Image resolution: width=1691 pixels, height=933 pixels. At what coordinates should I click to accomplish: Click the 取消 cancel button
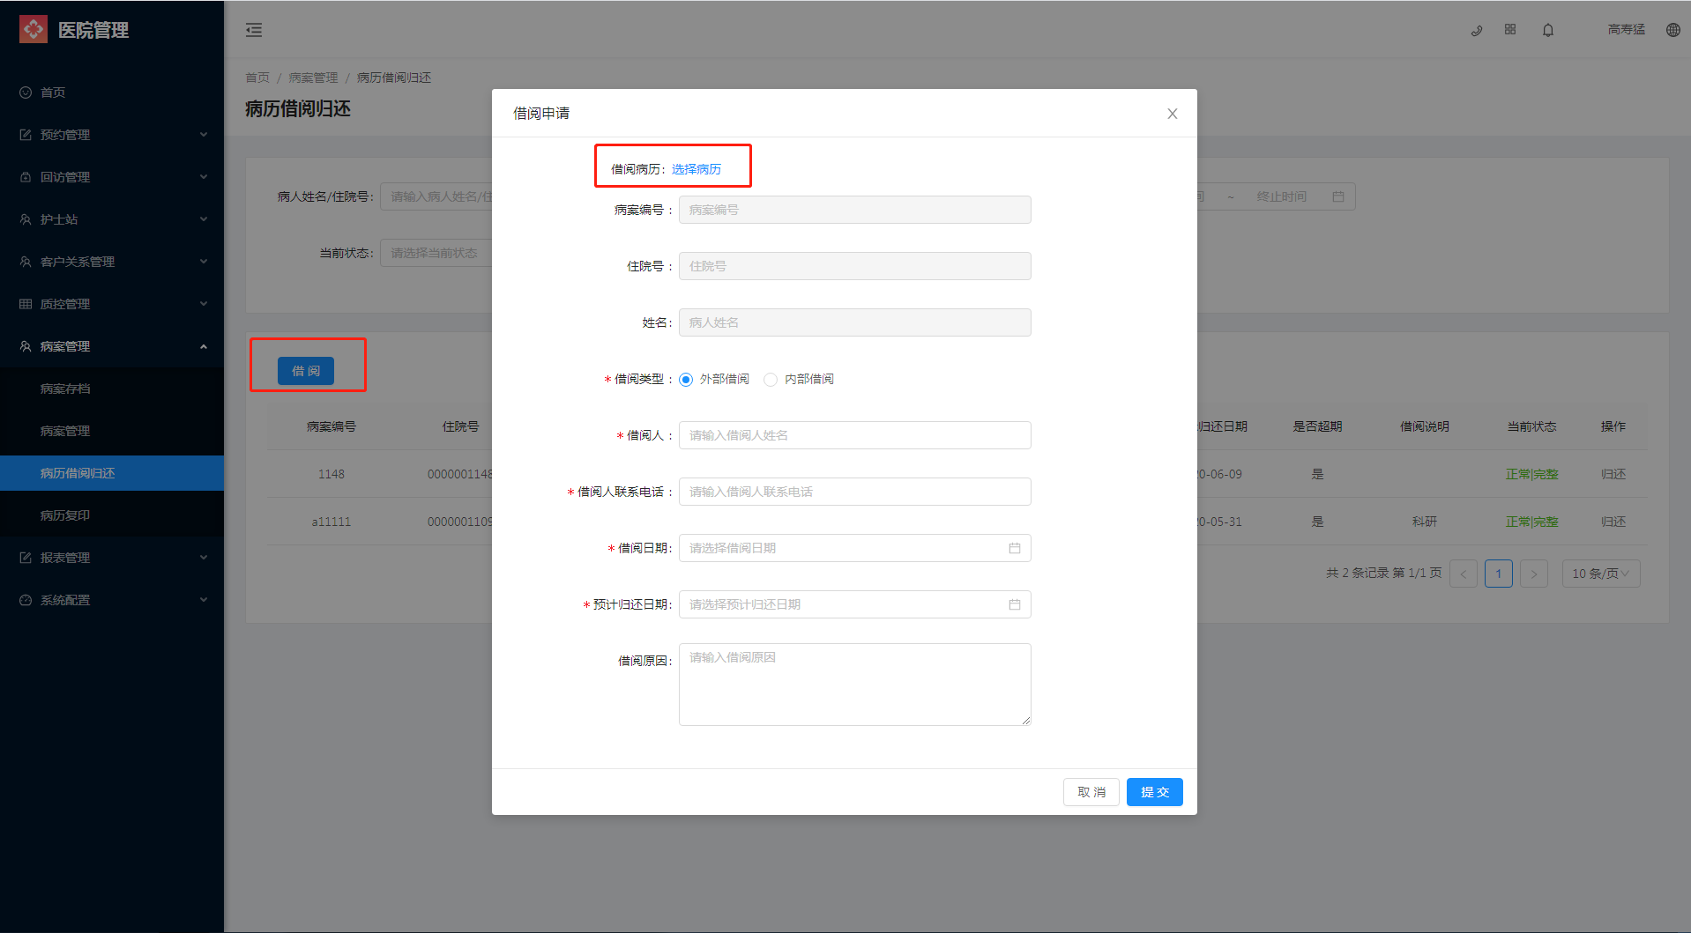1091,792
